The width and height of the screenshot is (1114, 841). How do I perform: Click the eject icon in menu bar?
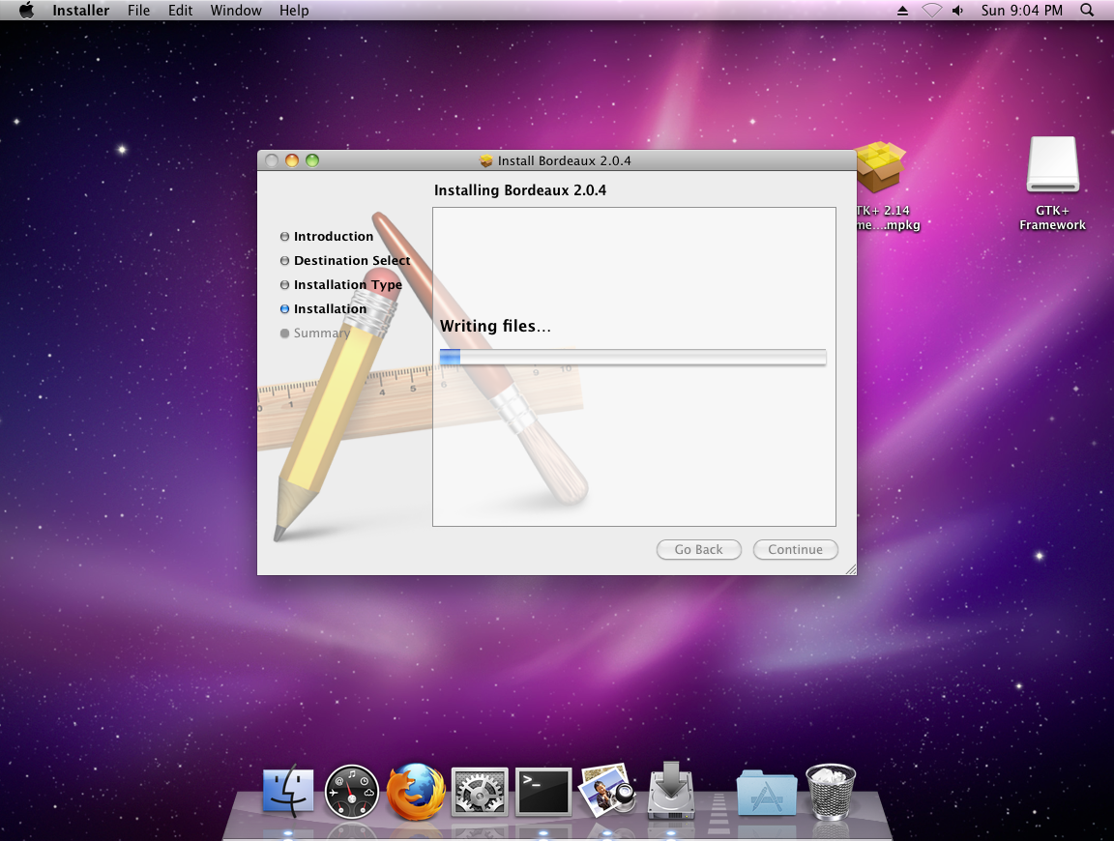point(902,10)
